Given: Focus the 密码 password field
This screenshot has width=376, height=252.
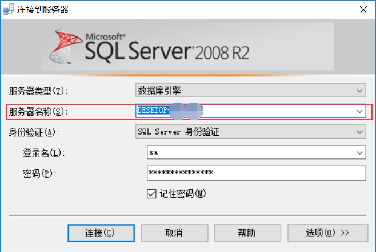Looking at the screenshot, I should tap(257, 173).
